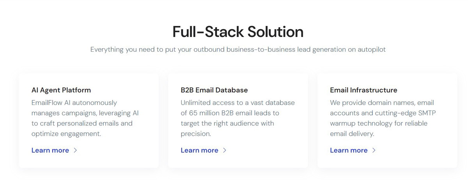Click the 'email delivery.' line in the Email Infrastructure card

coord(352,134)
